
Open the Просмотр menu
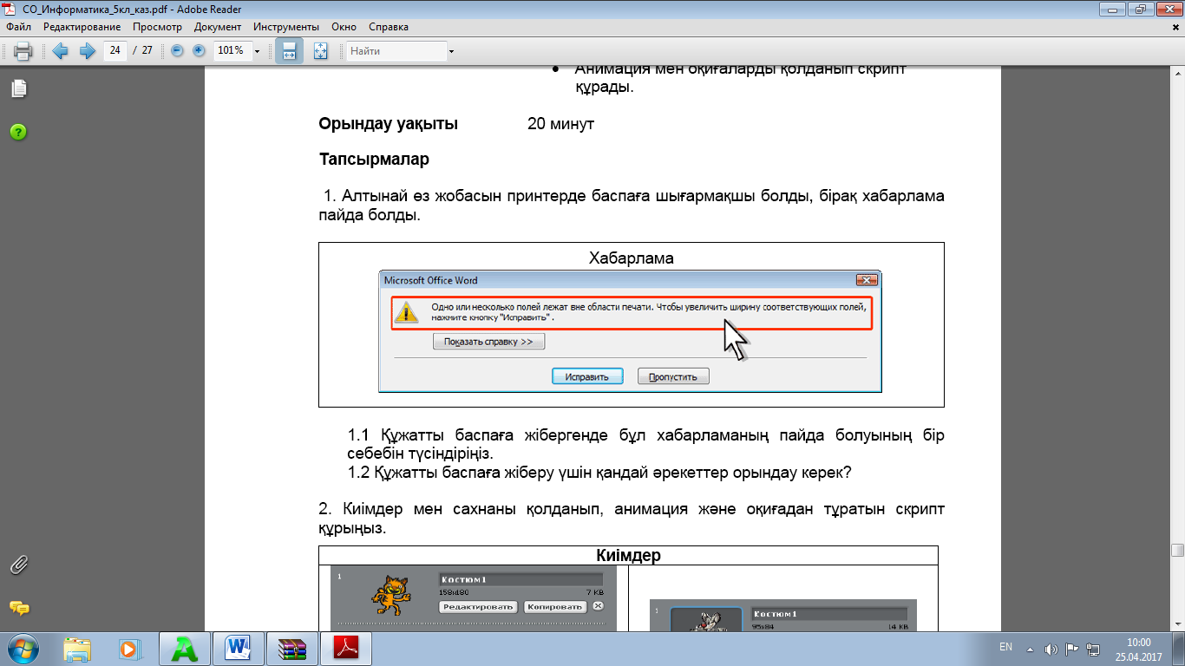(157, 27)
